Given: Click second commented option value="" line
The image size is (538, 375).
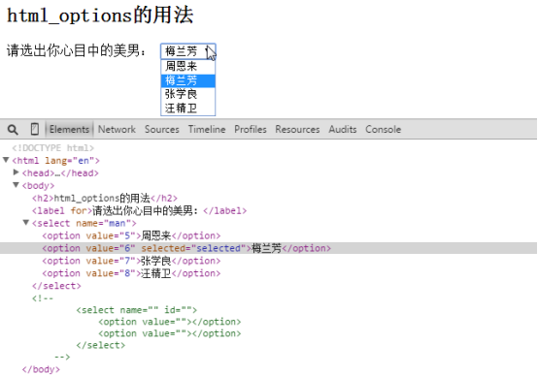Looking at the screenshot, I should pyautogui.click(x=170, y=333).
